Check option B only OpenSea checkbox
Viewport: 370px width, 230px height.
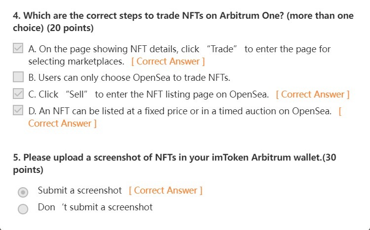18,77
